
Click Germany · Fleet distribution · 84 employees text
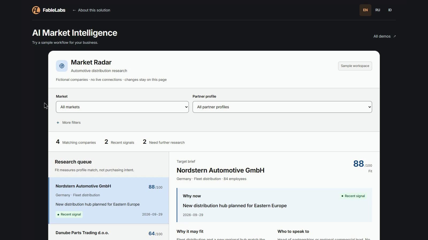[212, 179]
